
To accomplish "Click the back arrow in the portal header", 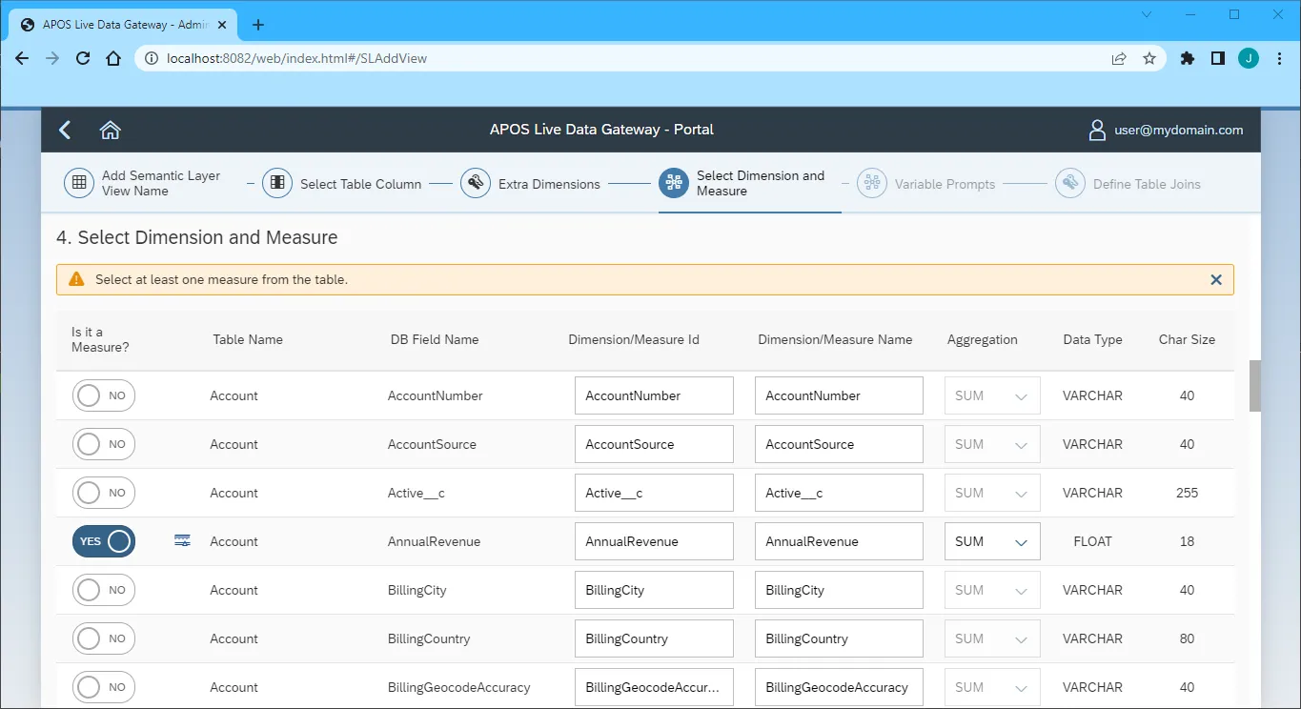I will 64,130.
